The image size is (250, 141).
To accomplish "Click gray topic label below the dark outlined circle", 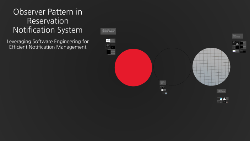I will coord(163,83).
